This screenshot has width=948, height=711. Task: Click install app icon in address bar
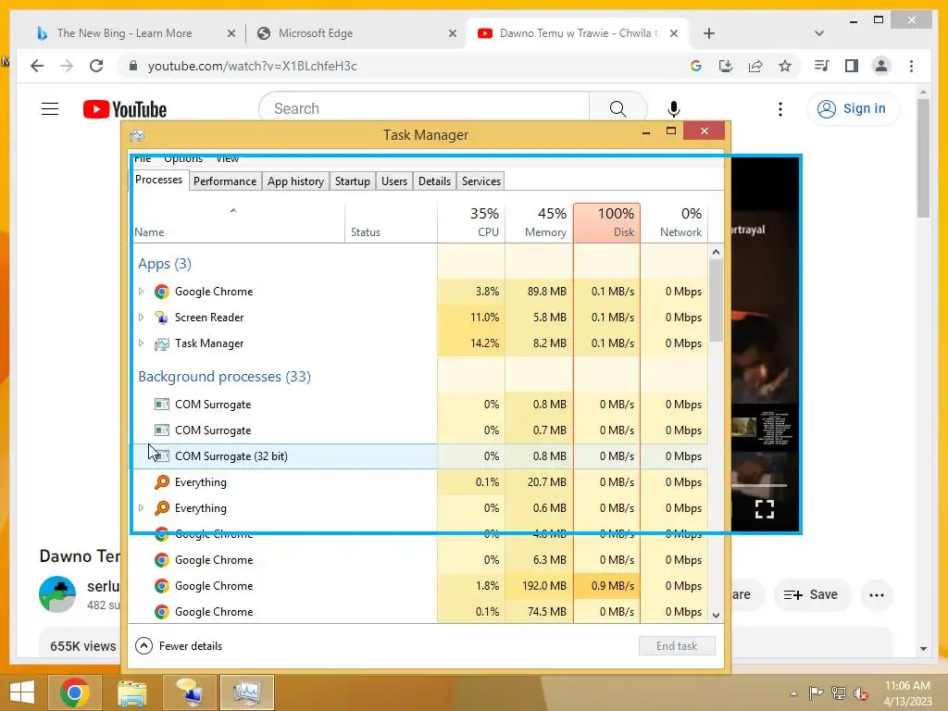726,66
